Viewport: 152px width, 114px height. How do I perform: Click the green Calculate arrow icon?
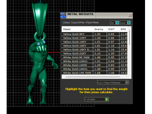tap(107, 99)
